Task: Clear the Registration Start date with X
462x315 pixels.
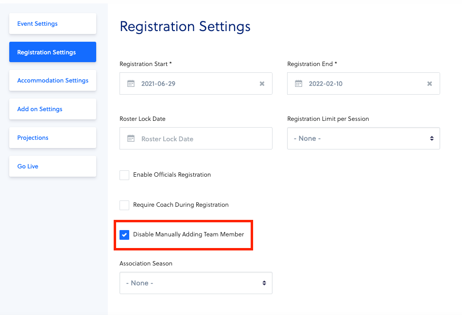Action: coord(262,83)
